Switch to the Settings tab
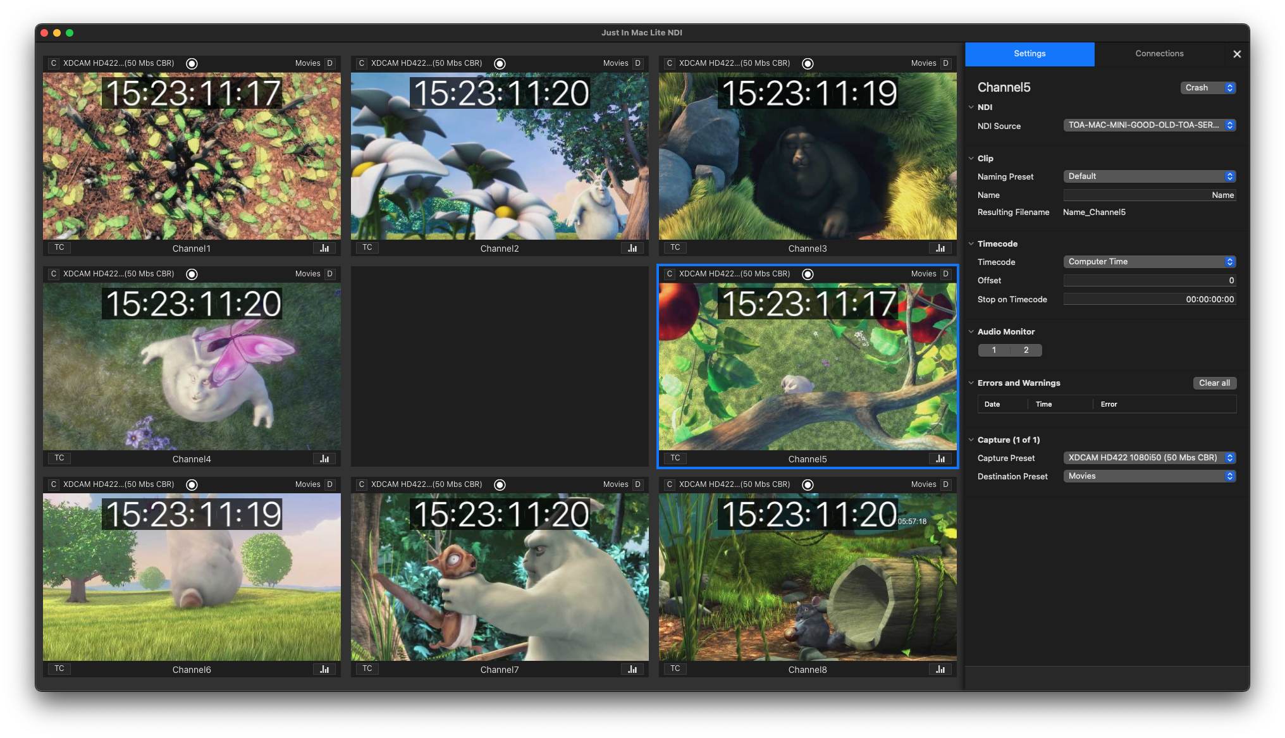This screenshot has width=1285, height=738. pos(1030,54)
